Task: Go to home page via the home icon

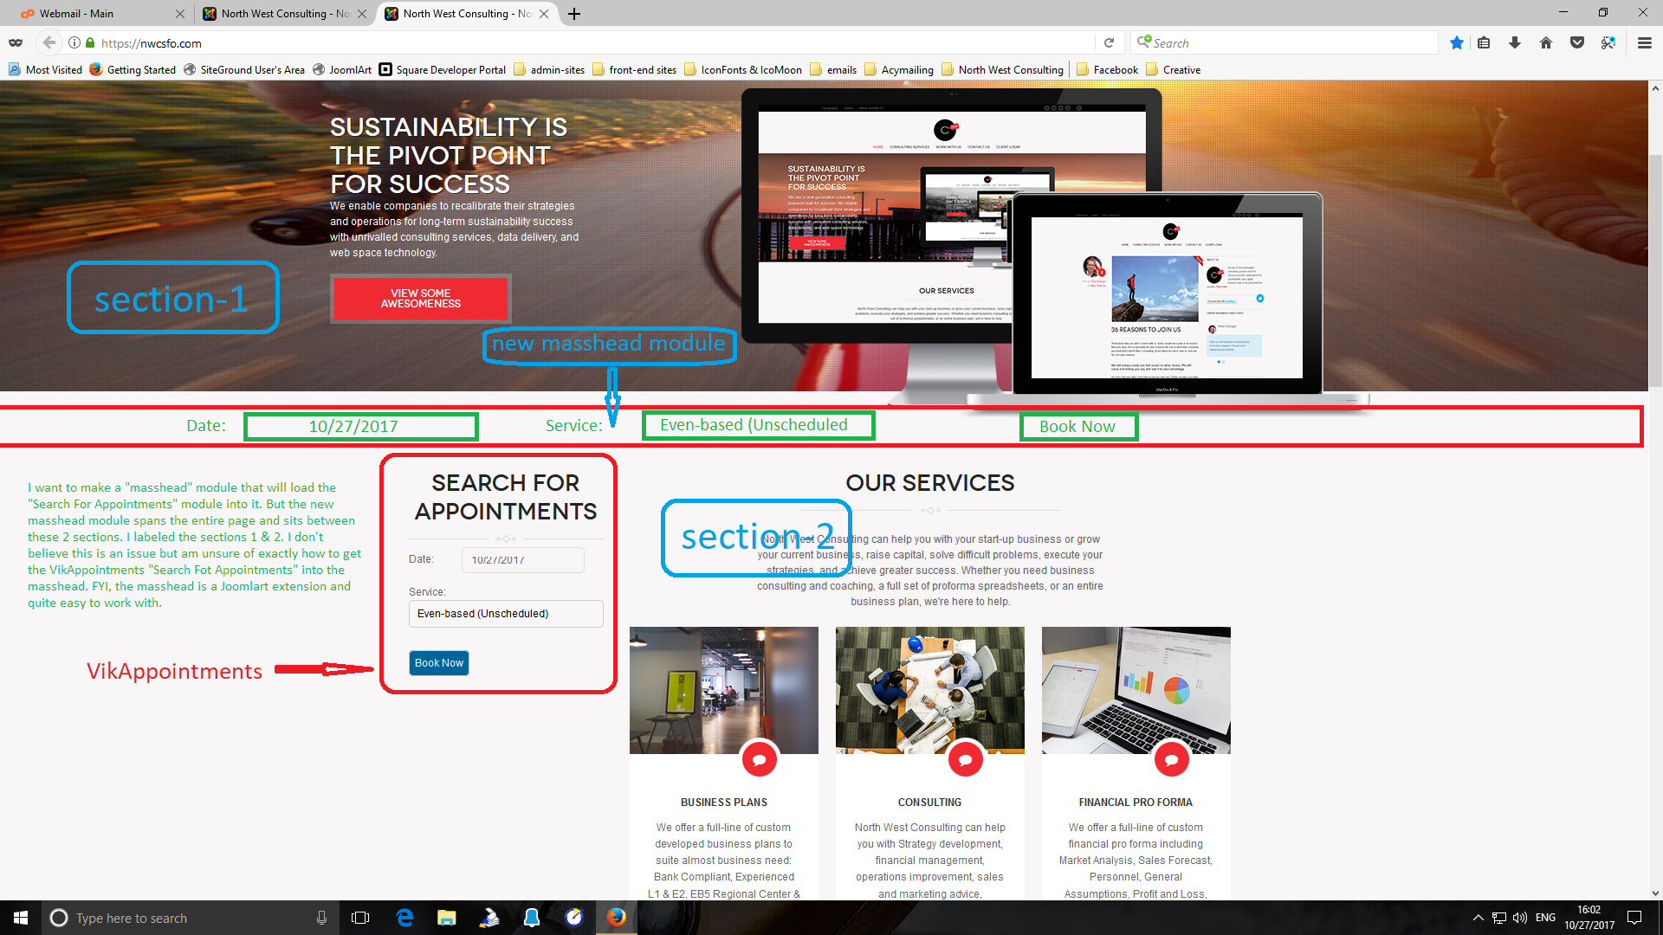Action: [x=1546, y=42]
